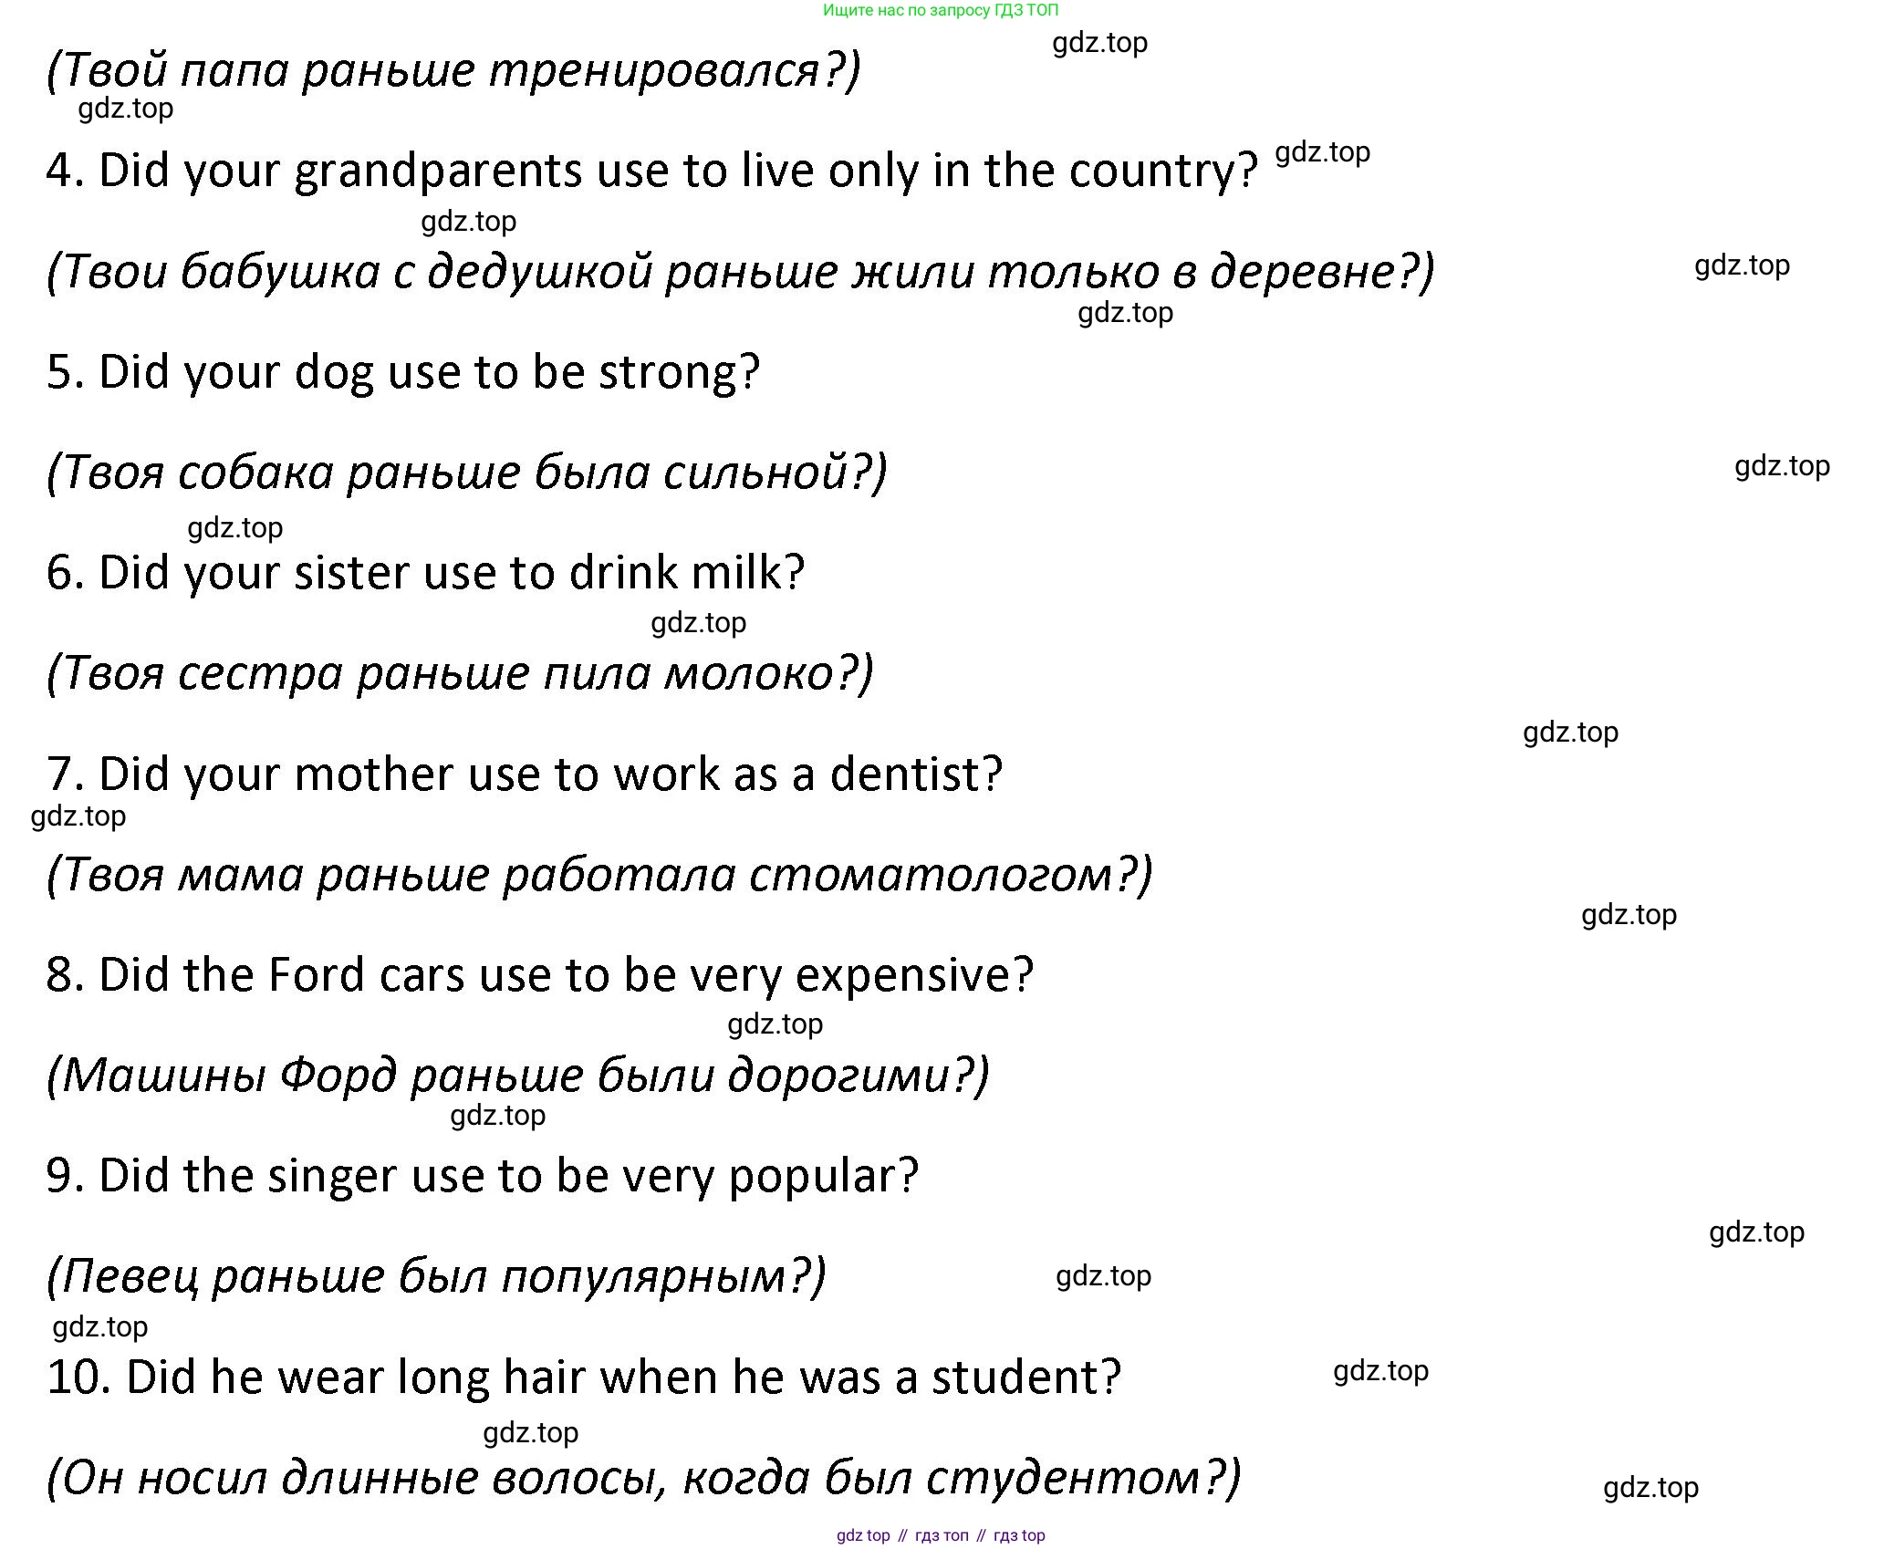Image resolution: width=1884 pixels, height=1549 pixels.
Task: Click sentence 8 about expensive Ford cars
Action: (x=539, y=975)
